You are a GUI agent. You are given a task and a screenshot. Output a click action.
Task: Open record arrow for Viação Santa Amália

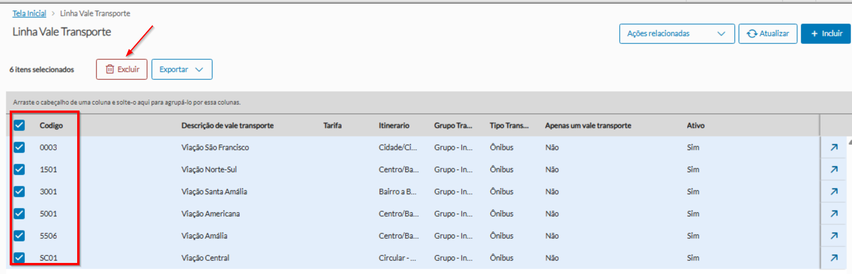coord(834,192)
